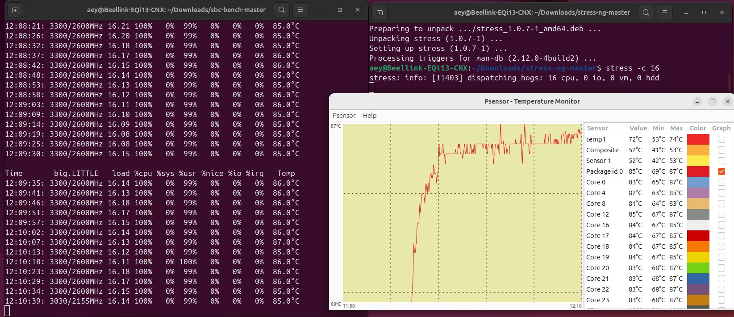Select the Core 12 sensor name
This screenshot has width=734, height=317.
coord(597,214)
